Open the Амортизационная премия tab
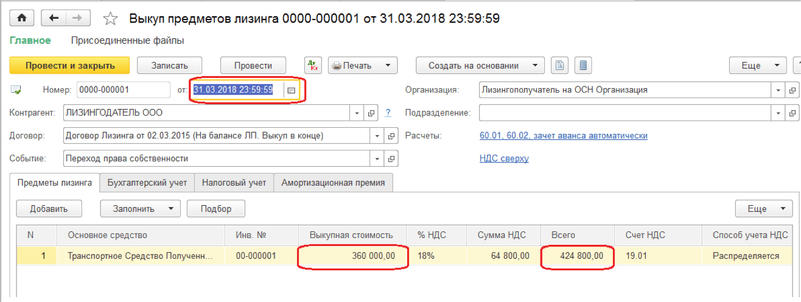 (x=333, y=183)
